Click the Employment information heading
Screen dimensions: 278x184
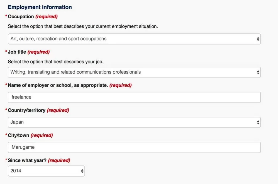pos(40,7)
